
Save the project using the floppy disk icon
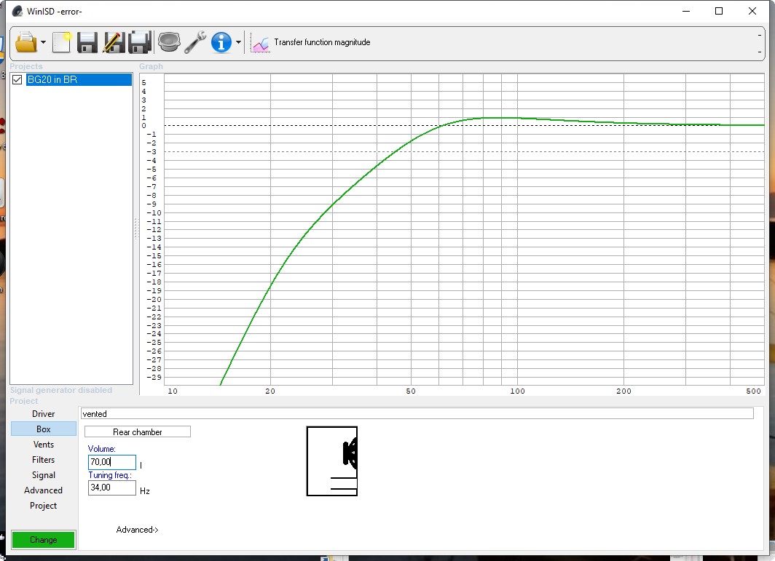tap(87, 42)
